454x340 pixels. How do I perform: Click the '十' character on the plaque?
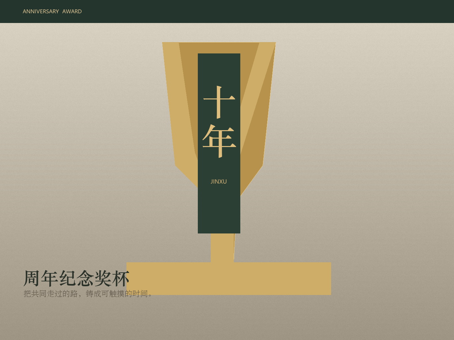click(219, 102)
